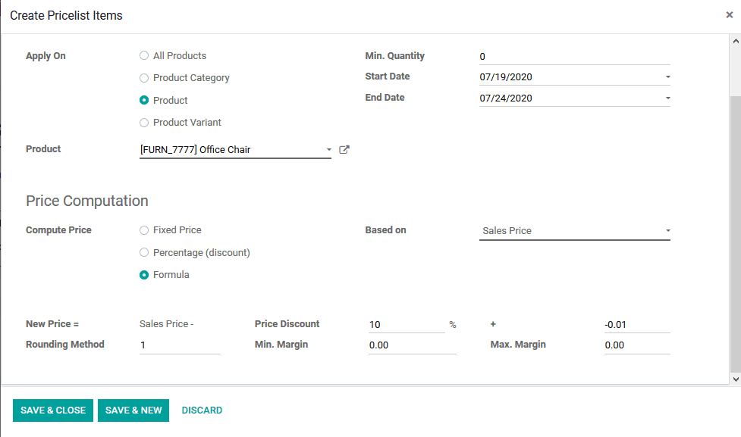Click the SAVE & NEW button
Viewport: 741px width, 437px height.
pos(133,410)
